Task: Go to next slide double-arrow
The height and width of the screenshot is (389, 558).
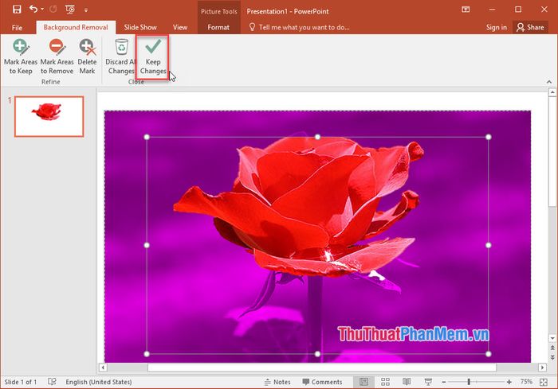Action: 552,356
